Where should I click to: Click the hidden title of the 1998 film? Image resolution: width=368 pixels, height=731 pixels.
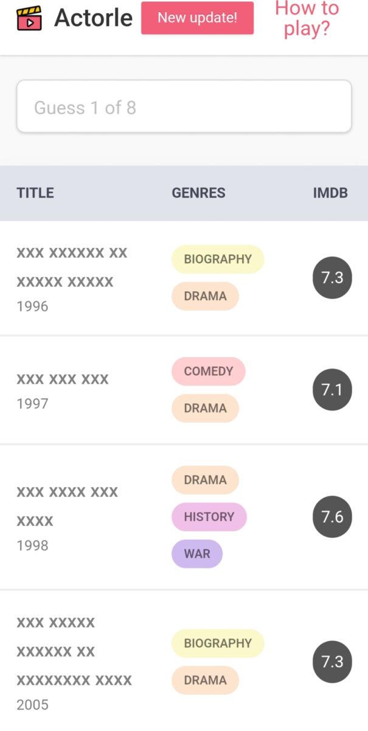click(x=67, y=506)
